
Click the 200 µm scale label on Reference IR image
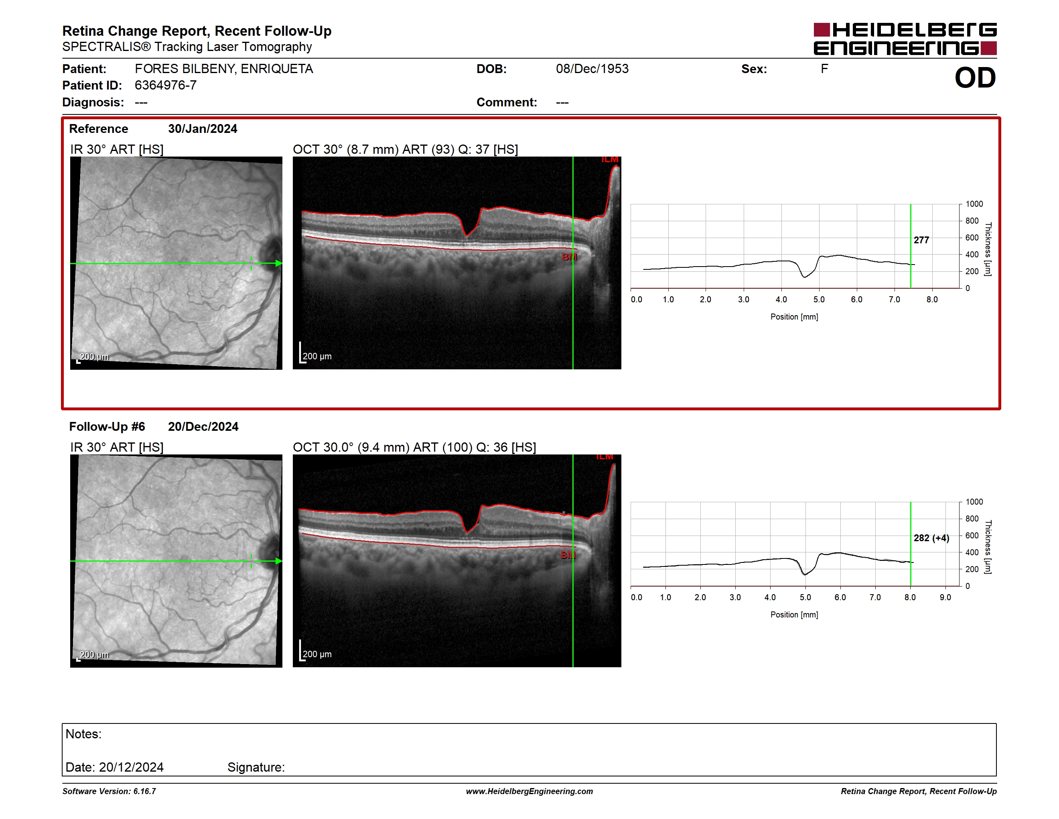[94, 357]
